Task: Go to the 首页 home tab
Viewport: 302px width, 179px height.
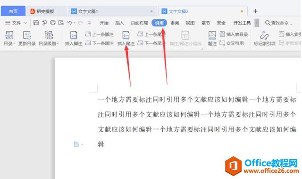Action: (13, 11)
